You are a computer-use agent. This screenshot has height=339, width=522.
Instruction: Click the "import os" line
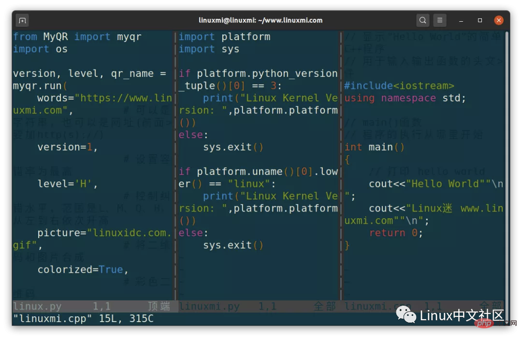(40, 49)
